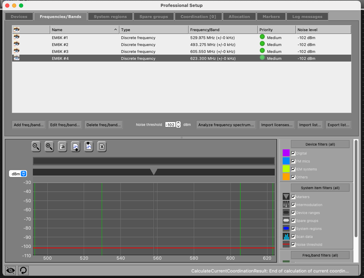
Task: Click the Spare groups legend icon
Action: click(286, 220)
